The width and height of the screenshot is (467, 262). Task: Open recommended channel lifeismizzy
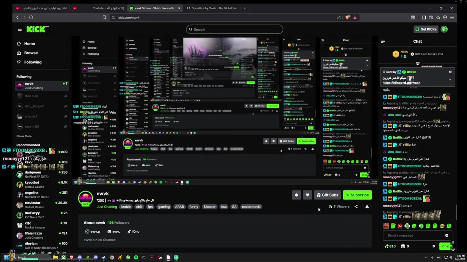click(42, 235)
